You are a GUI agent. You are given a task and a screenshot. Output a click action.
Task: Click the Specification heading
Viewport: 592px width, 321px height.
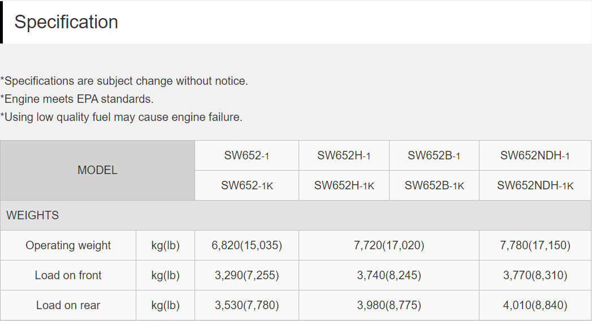(66, 22)
